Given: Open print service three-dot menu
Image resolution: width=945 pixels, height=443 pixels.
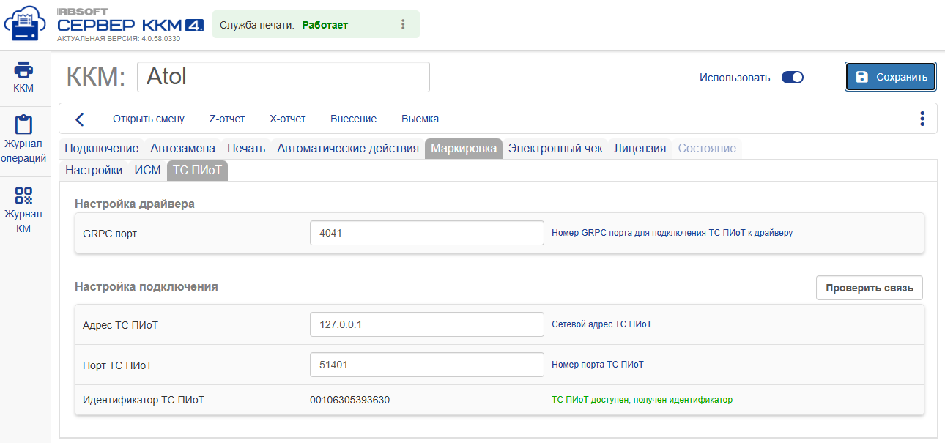Looking at the screenshot, I should [x=403, y=24].
